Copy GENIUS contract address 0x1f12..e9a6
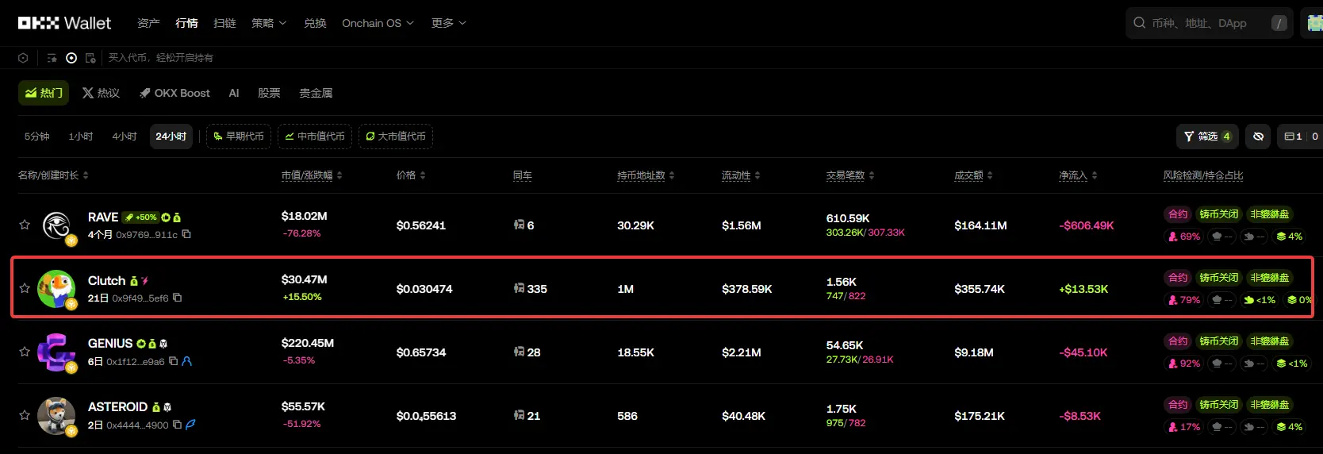This screenshot has height=454, width=1323. pyautogui.click(x=173, y=361)
